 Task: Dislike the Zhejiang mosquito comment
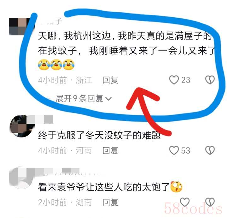[210, 80]
